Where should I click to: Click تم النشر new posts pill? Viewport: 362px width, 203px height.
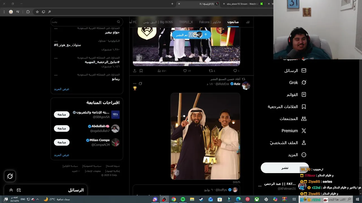192,35
